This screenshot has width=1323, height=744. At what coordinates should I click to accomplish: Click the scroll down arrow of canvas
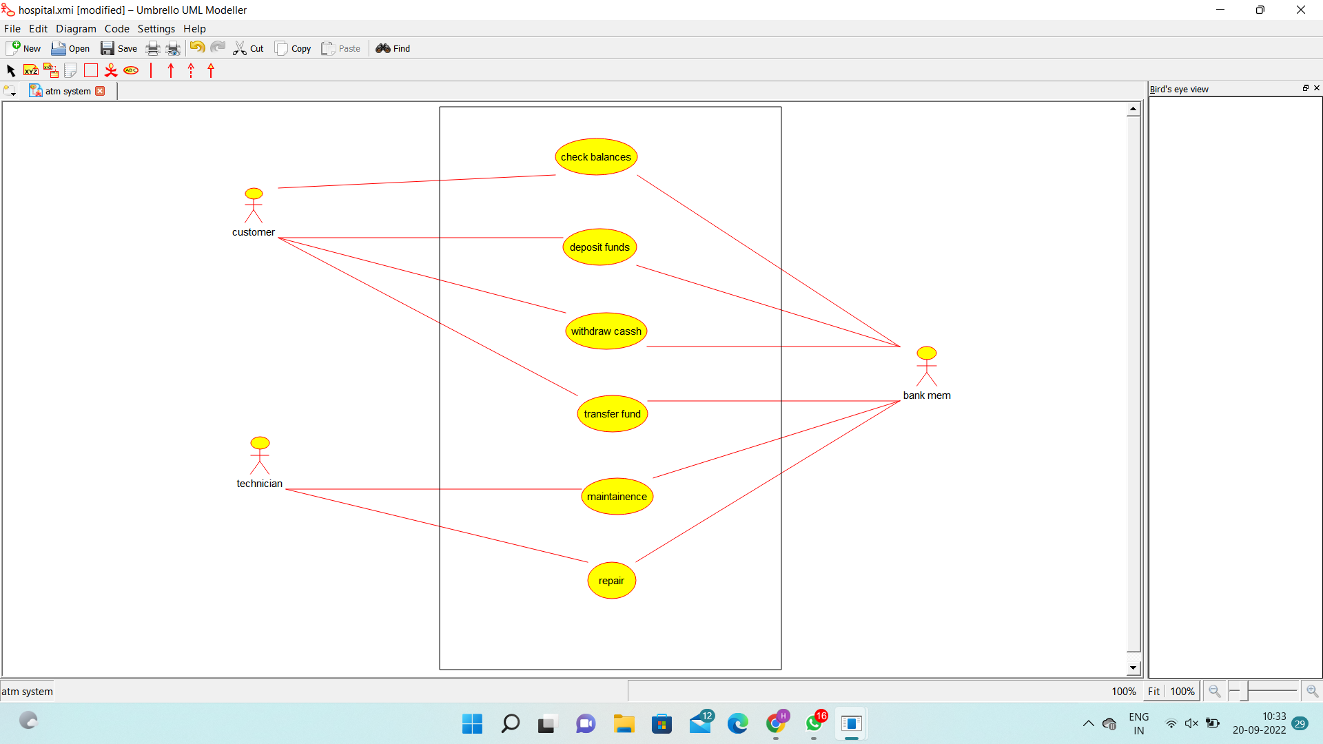[x=1133, y=668]
